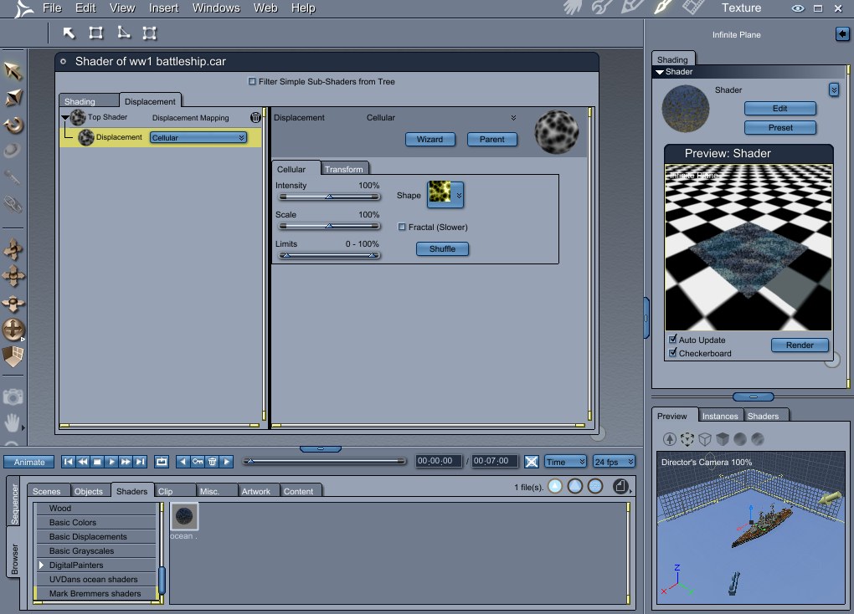Open the 24 fps frame rate dropdown
The image size is (854, 614).
tap(614, 462)
